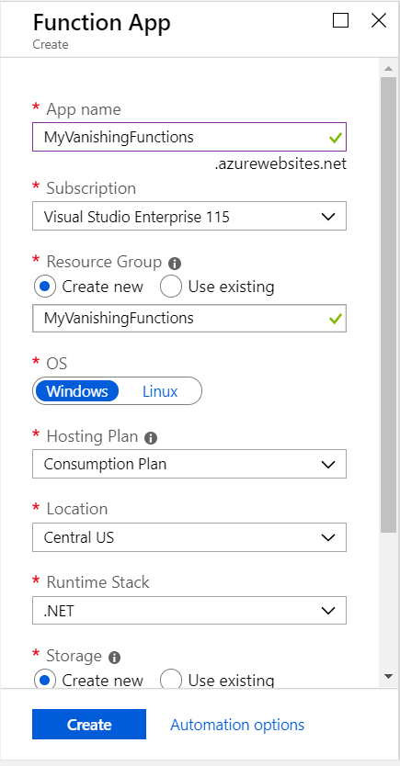Viewport: 400px width, 766px height.
Task: Click the .azurewebsites.net suffix text
Action: pyautogui.click(x=280, y=163)
